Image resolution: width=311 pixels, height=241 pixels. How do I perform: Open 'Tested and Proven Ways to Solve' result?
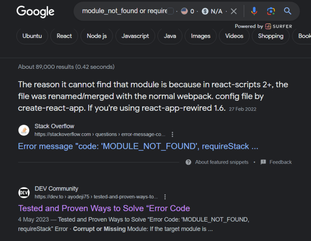pyautogui.click(x=104, y=208)
